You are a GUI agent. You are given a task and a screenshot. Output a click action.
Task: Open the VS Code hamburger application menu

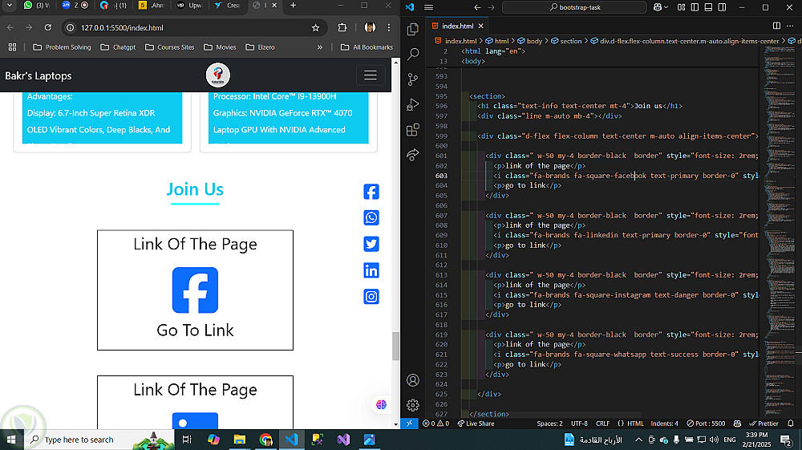(x=428, y=7)
